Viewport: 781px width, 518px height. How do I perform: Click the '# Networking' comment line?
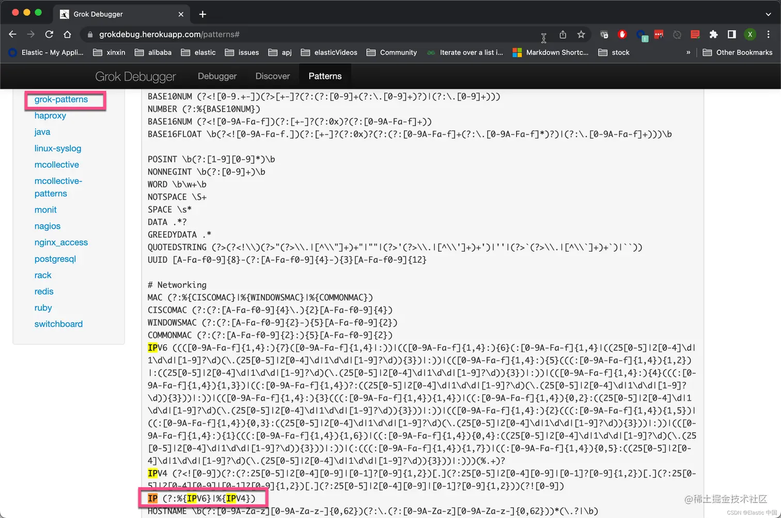click(177, 285)
